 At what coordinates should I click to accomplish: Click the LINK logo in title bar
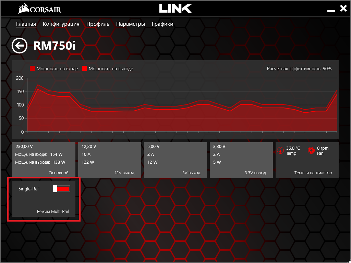click(x=175, y=8)
